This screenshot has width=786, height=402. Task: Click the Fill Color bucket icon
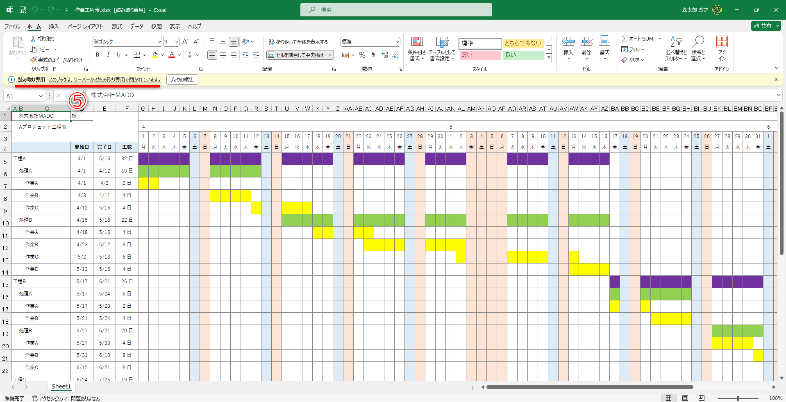[155, 55]
